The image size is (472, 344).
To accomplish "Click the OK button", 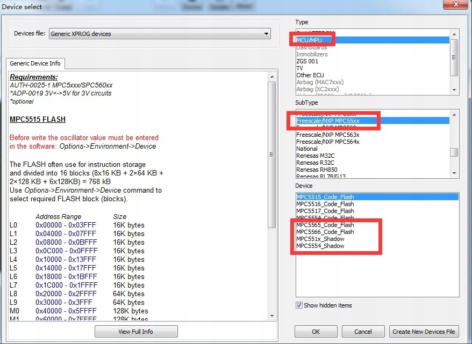I will tap(316, 332).
